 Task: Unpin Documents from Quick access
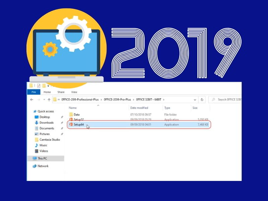tap(62, 128)
